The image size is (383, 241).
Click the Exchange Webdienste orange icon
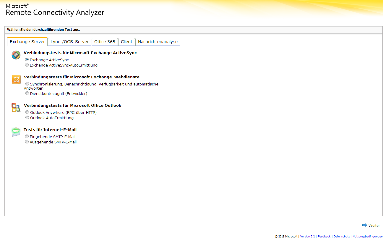(16, 80)
